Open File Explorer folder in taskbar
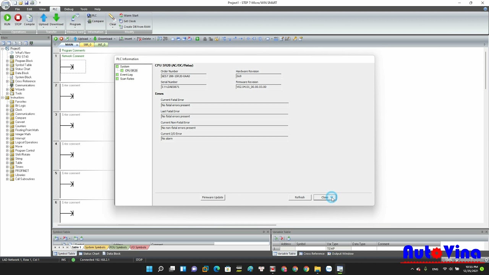Screen dimensions: 489x275 [x=317, y=269]
